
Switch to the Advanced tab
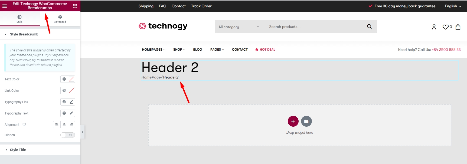click(x=60, y=19)
